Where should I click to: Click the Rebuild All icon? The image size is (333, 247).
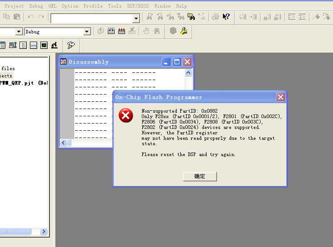(x=121, y=31)
